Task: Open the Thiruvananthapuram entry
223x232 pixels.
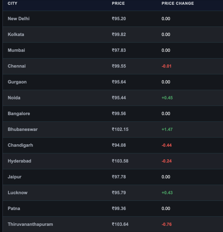Action: point(30,224)
